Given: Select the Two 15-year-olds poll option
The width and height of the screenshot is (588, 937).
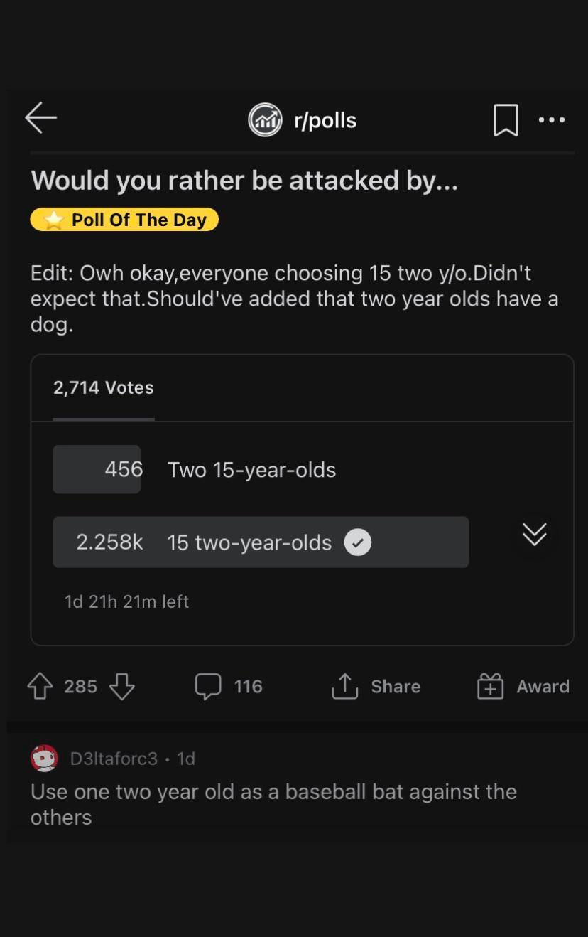Looking at the screenshot, I should tap(251, 470).
